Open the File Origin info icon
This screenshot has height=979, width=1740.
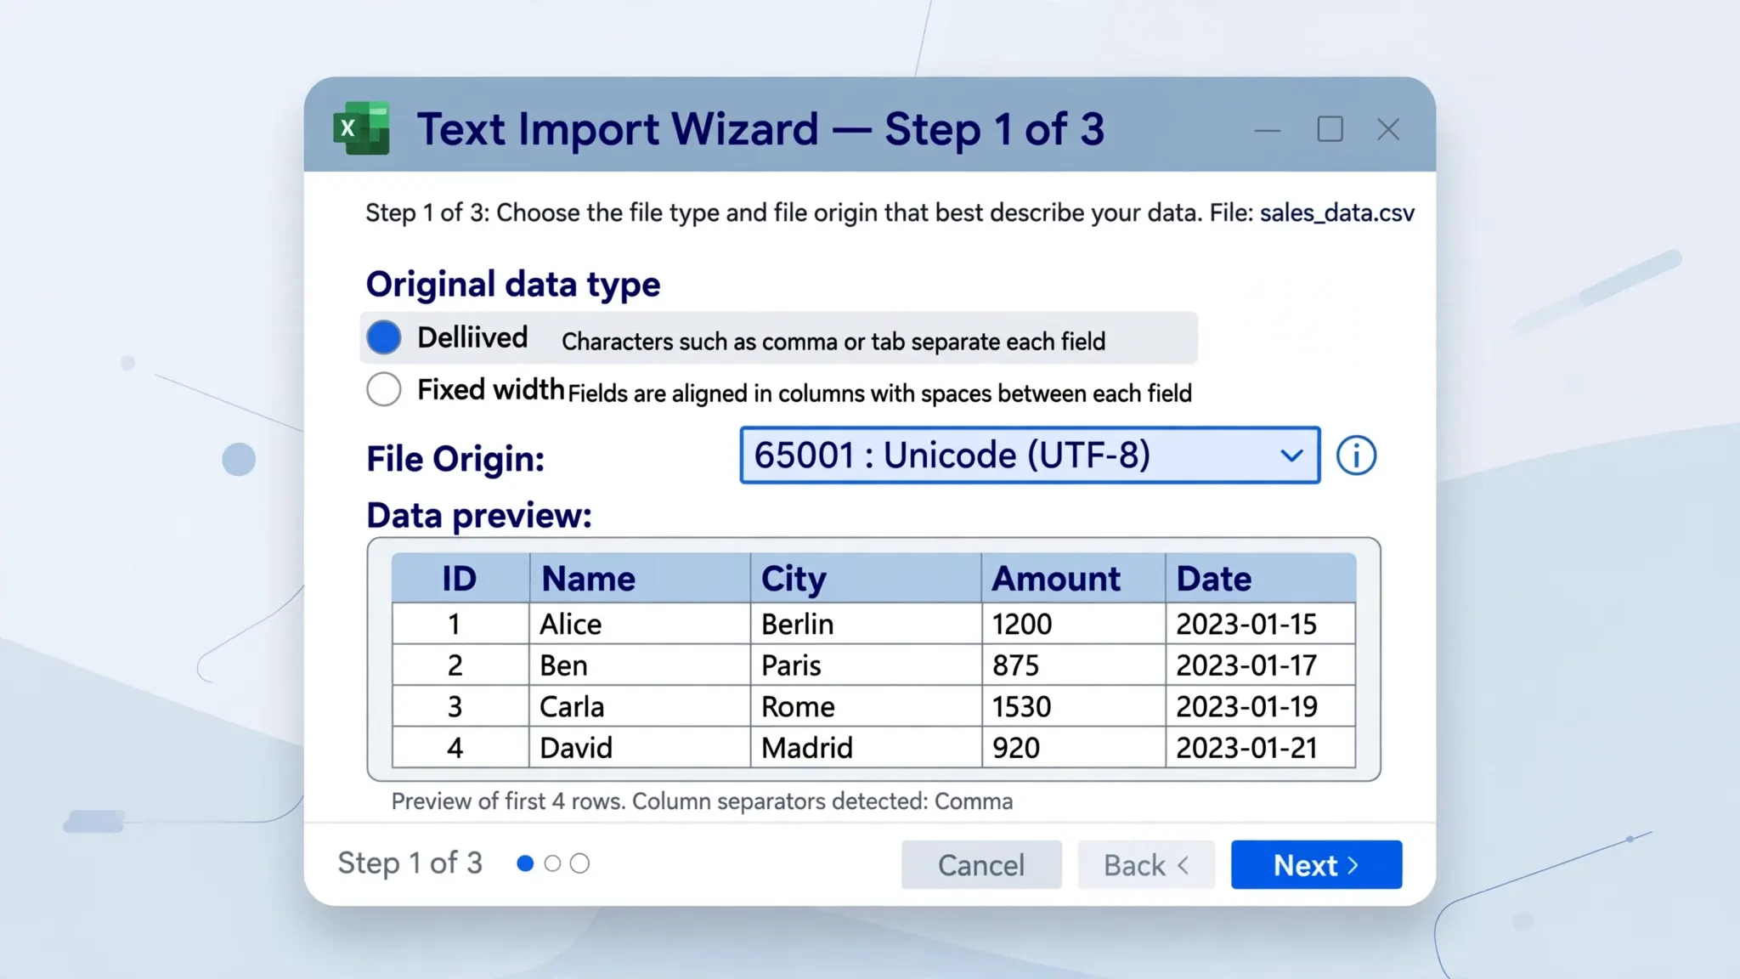tap(1356, 456)
